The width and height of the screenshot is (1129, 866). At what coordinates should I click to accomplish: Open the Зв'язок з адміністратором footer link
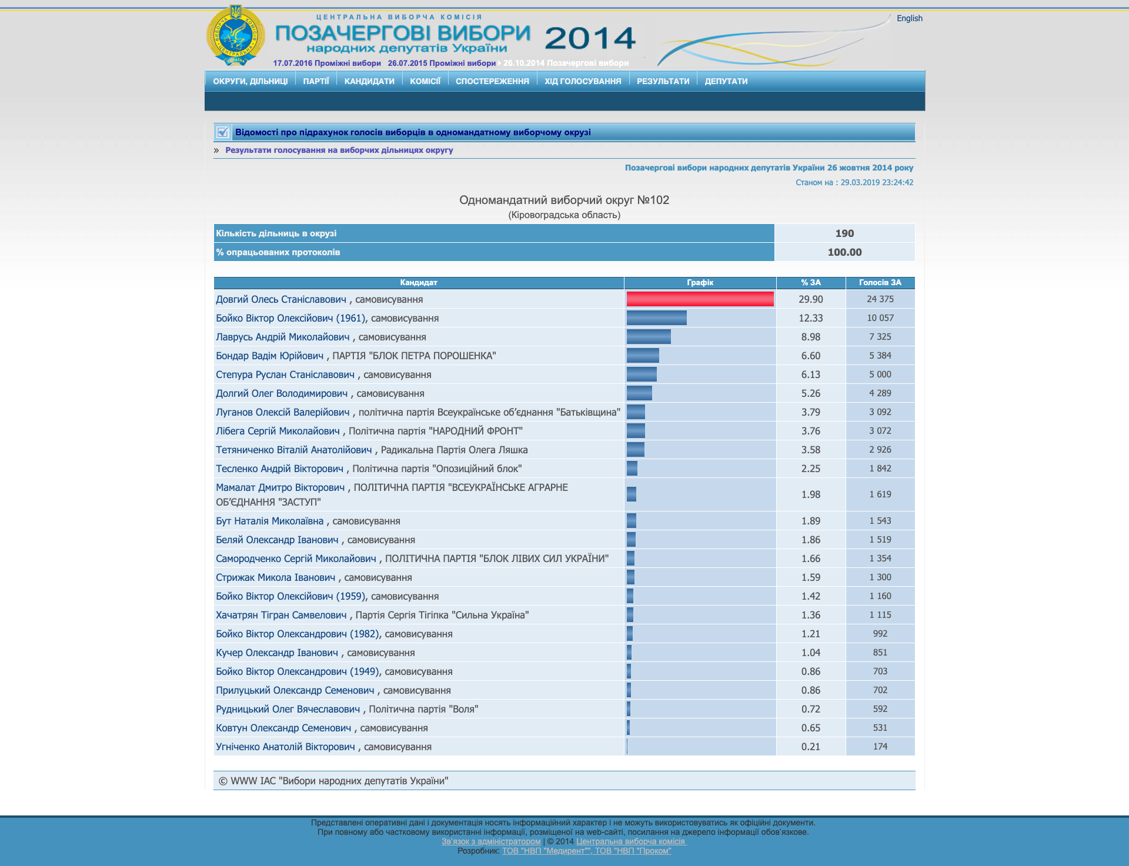491,841
